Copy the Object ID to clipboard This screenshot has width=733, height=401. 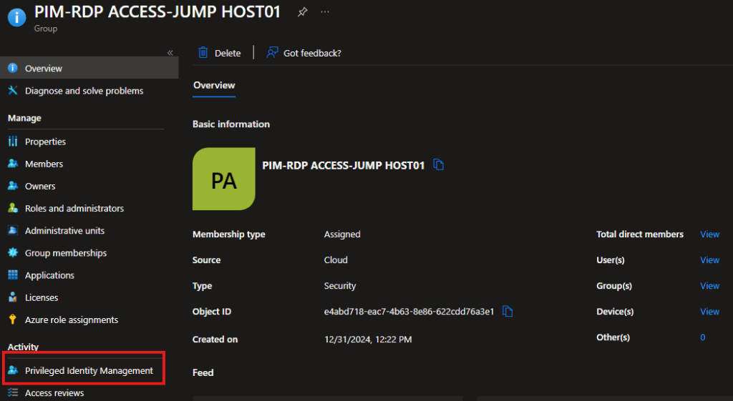(508, 311)
